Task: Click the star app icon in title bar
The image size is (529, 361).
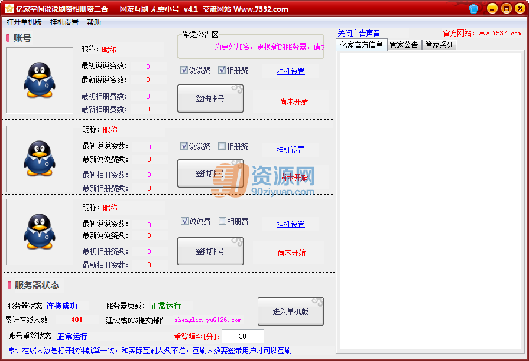Action: (x=9, y=8)
